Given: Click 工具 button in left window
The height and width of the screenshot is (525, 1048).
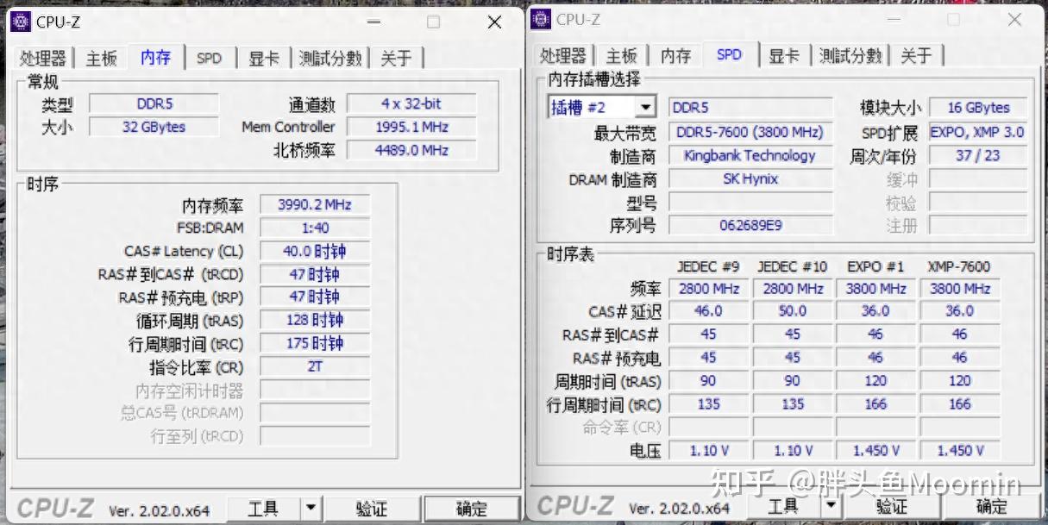Looking at the screenshot, I should pos(264,509).
